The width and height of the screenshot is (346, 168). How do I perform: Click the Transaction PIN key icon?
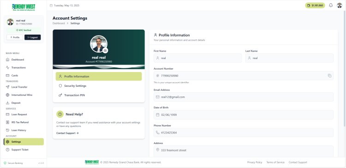click(60, 95)
